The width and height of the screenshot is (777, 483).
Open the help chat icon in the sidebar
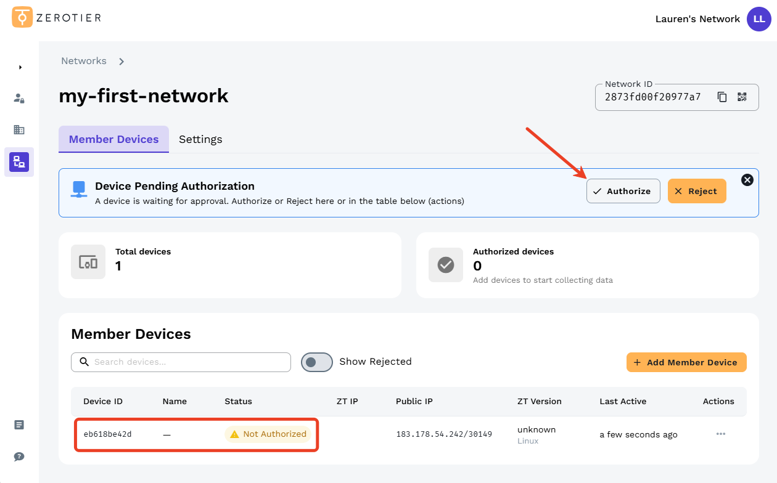[x=18, y=457]
